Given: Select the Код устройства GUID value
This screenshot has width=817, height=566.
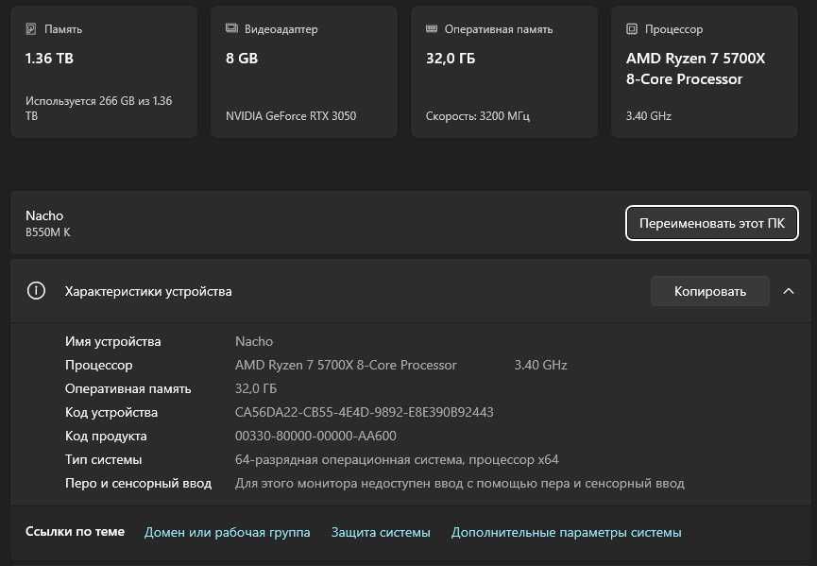Looking at the screenshot, I should 365,412.
